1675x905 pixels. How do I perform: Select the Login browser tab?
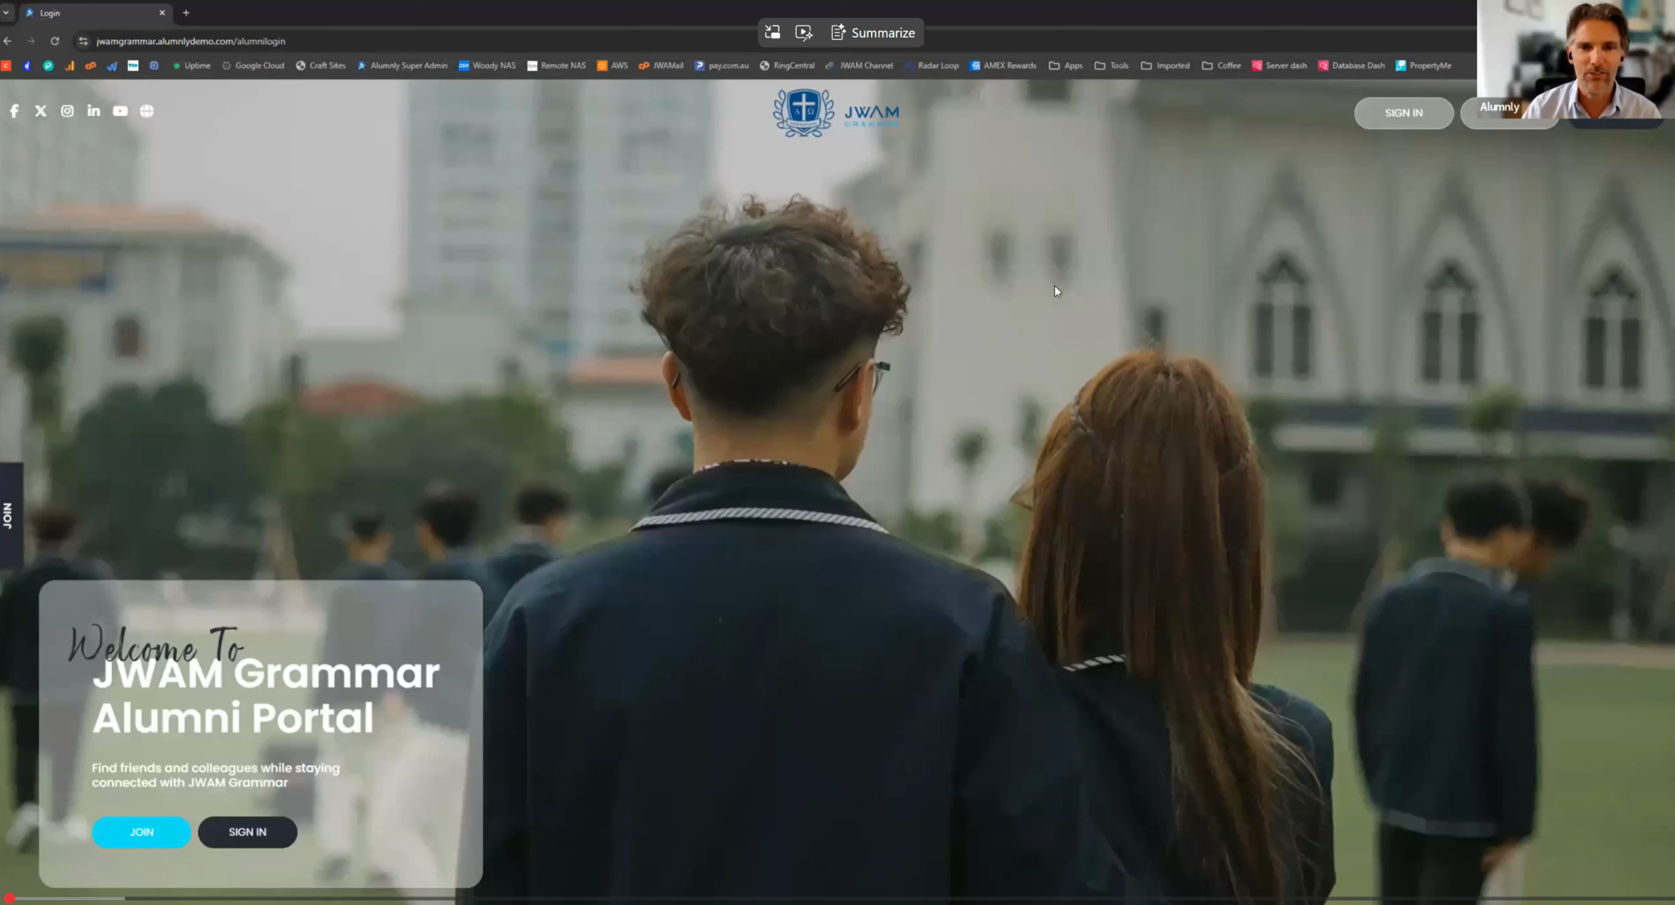pos(95,13)
